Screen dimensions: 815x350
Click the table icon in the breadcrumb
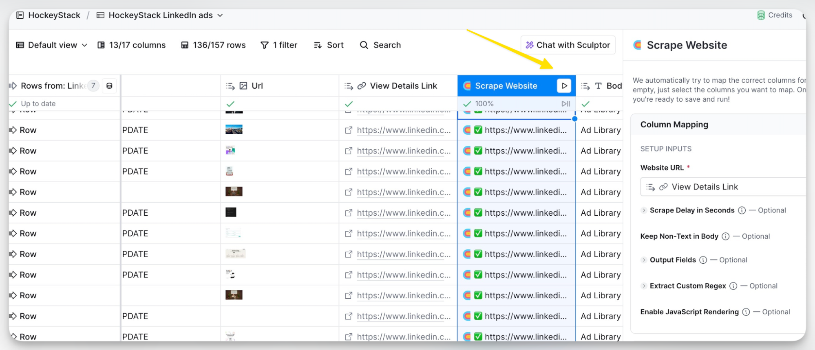pyautogui.click(x=100, y=15)
